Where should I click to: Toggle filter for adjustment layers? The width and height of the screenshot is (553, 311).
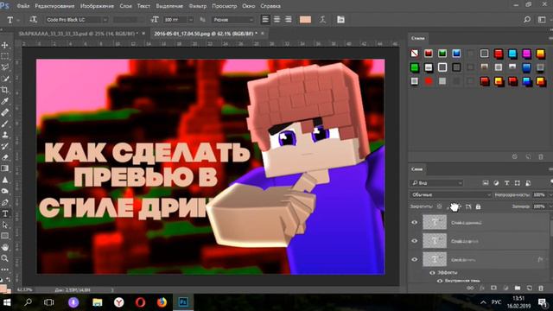pyautogui.click(x=496, y=183)
